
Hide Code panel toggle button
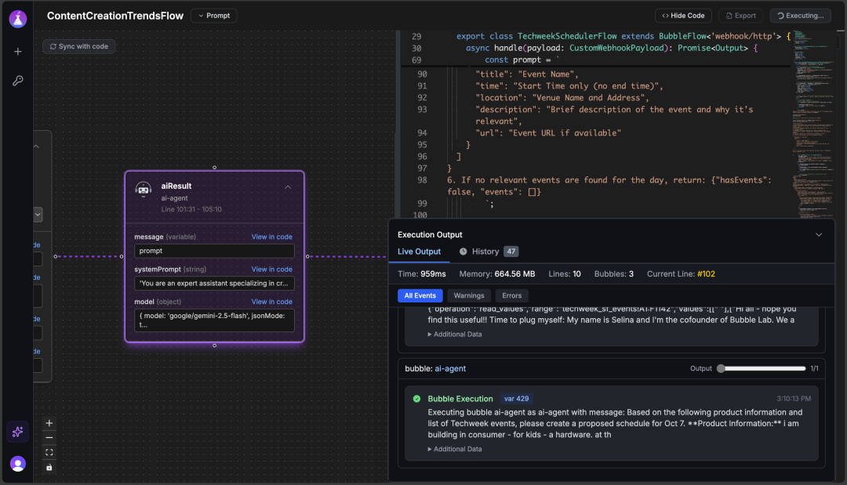[683, 16]
